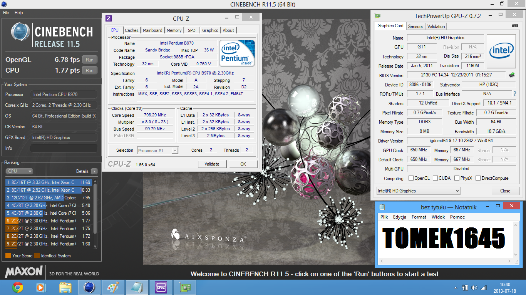Screen dimensions: 526x295
Task: Select ranking row 6 Pentium 1.77
Action: click(x=49, y=221)
